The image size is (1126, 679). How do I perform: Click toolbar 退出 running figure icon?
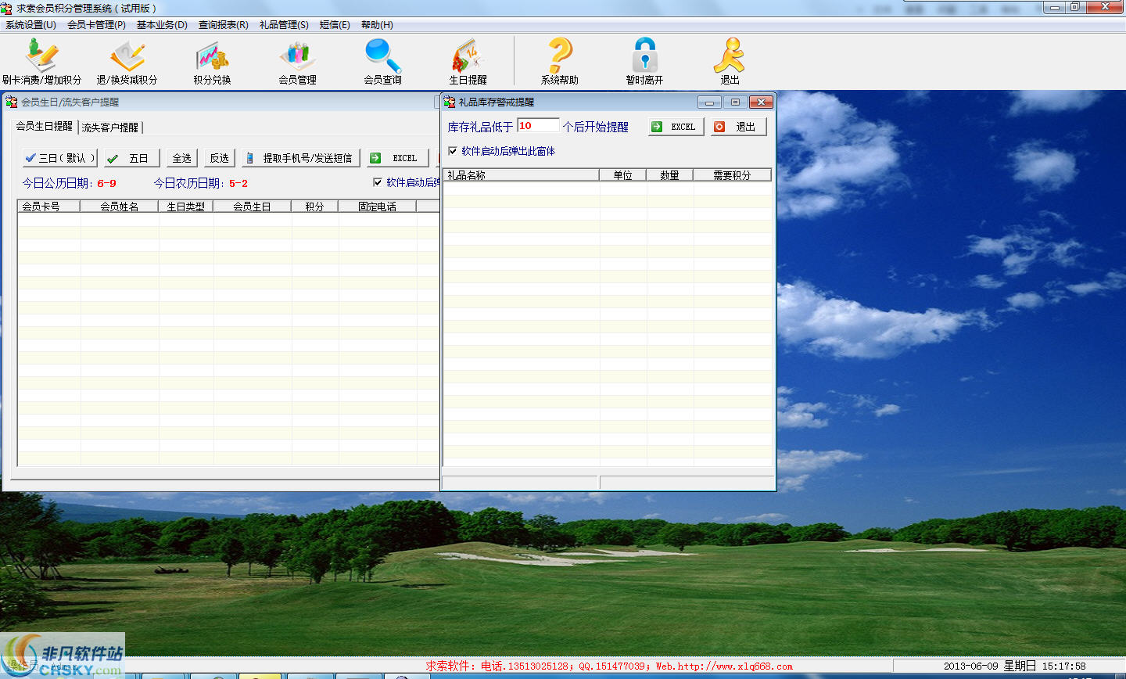coord(730,61)
